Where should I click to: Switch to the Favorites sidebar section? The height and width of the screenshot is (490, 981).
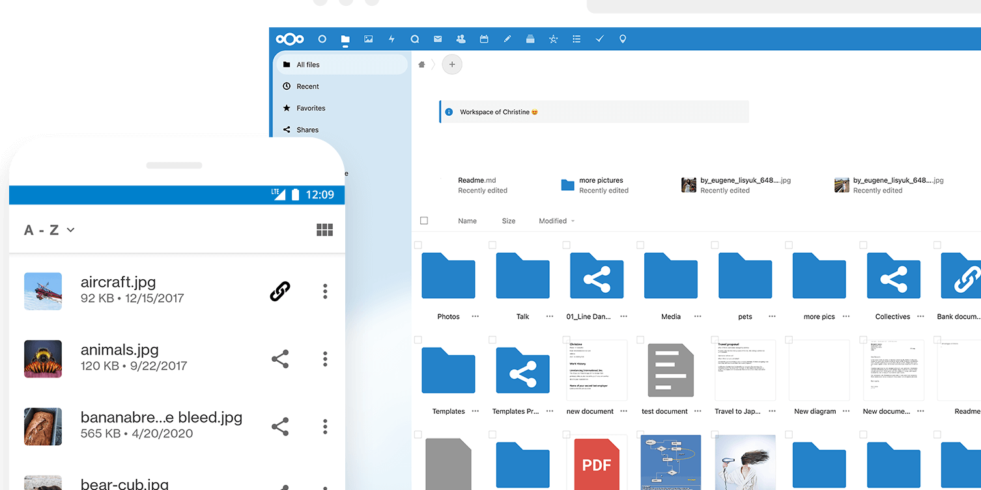coord(309,108)
